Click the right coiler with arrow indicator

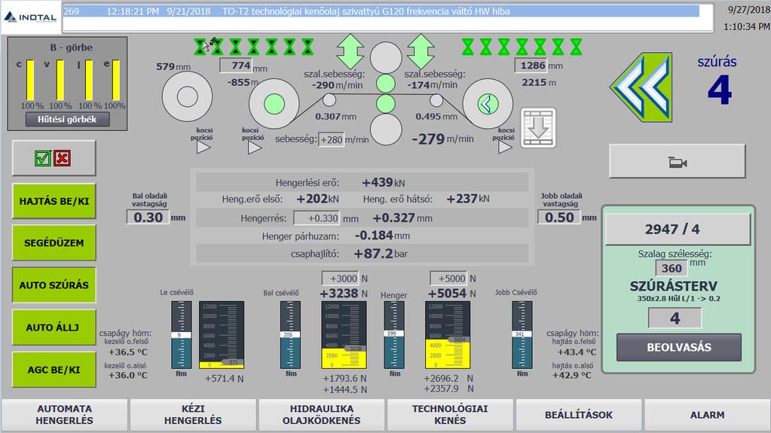pos(488,104)
